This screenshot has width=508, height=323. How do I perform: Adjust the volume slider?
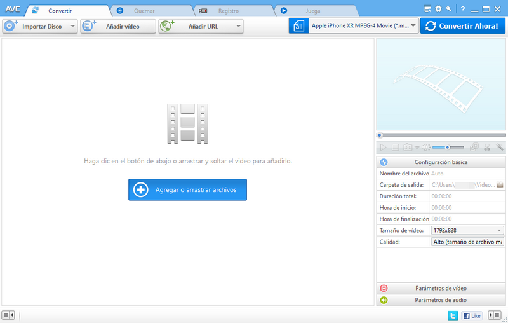pyautogui.click(x=448, y=148)
